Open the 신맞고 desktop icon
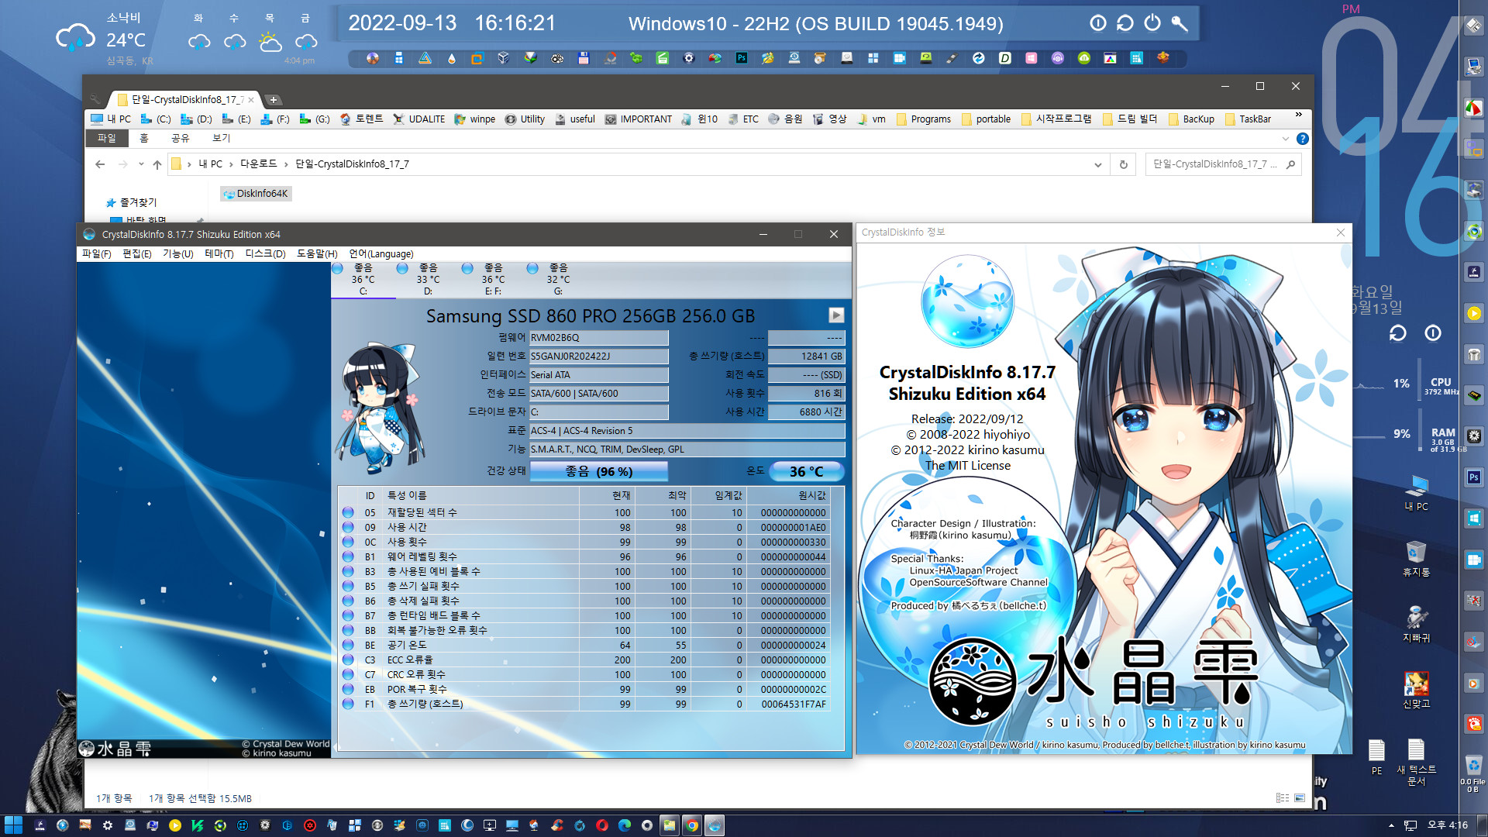 pos(1416,690)
